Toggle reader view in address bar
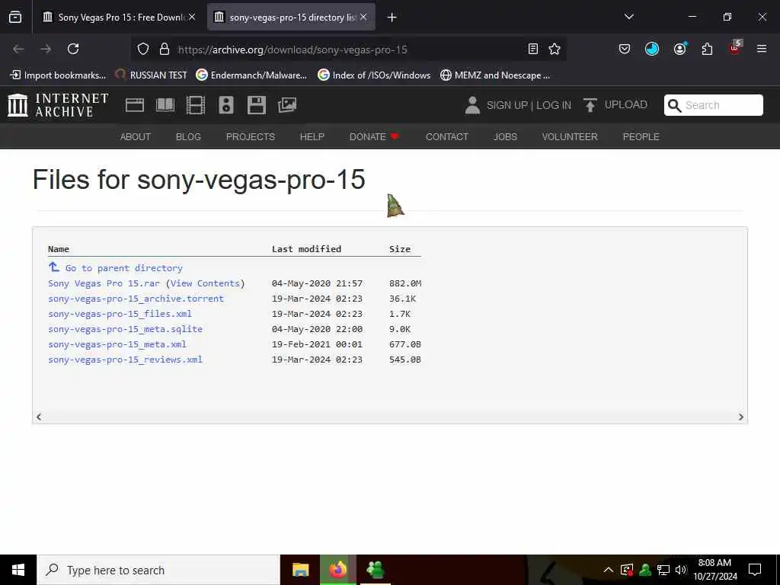This screenshot has height=585, width=780. tap(532, 49)
